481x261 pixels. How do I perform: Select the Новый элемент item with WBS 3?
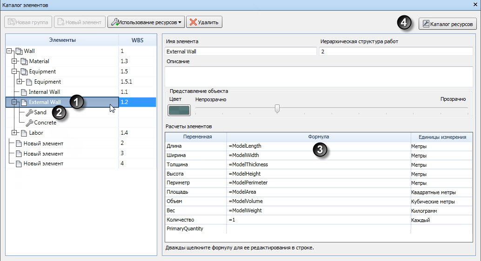point(43,153)
